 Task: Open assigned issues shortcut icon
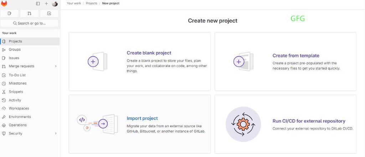coord(10,14)
